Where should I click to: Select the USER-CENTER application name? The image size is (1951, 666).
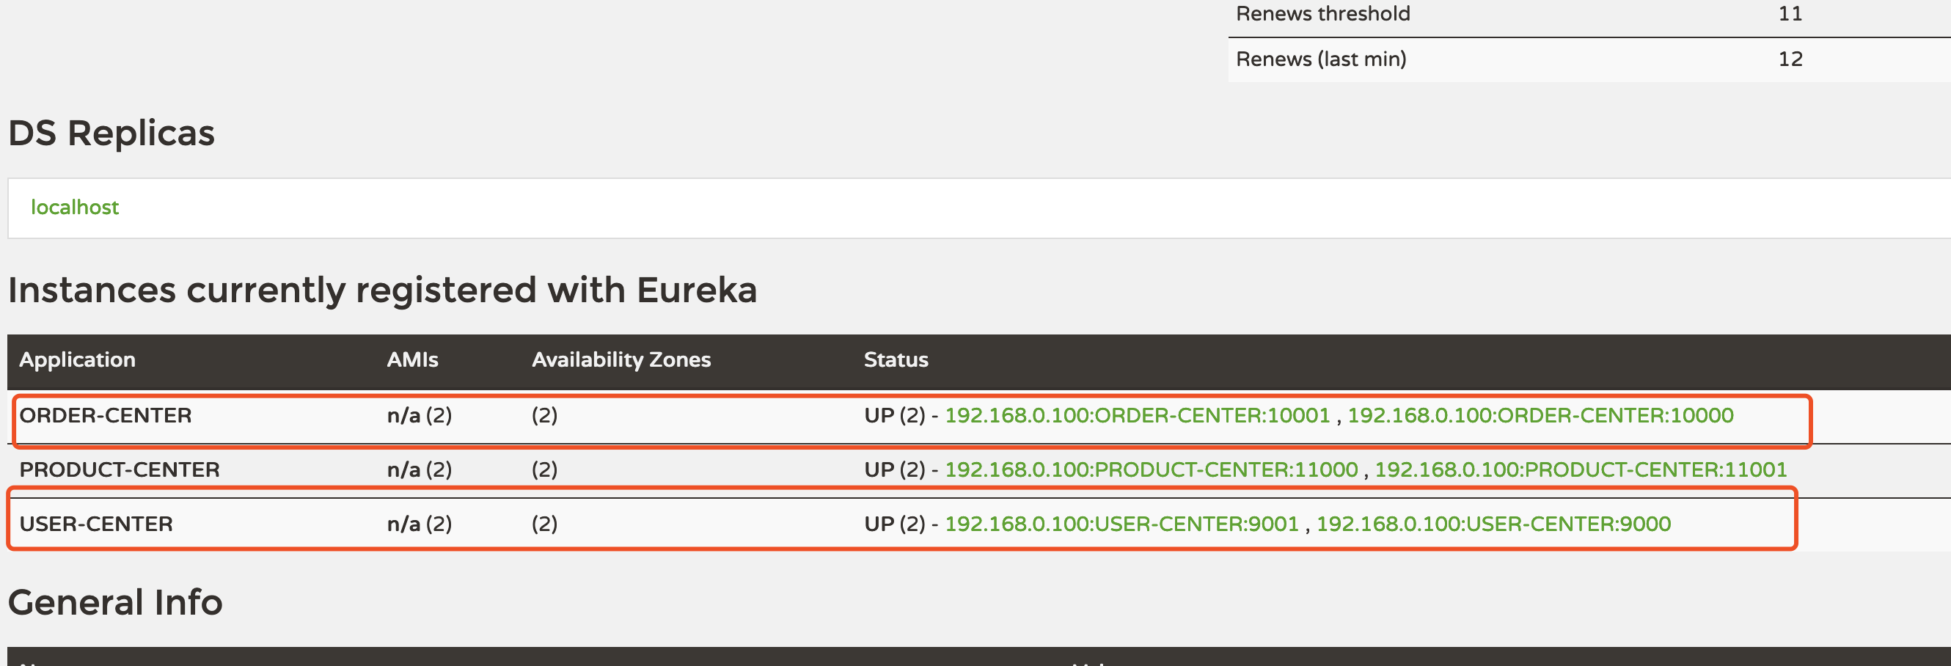[x=96, y=524]
